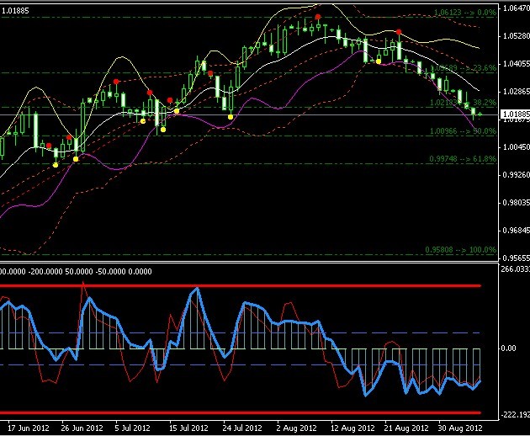
Task: Click the time axis label "2 Aug 2012"
Action: pos(296,428)
